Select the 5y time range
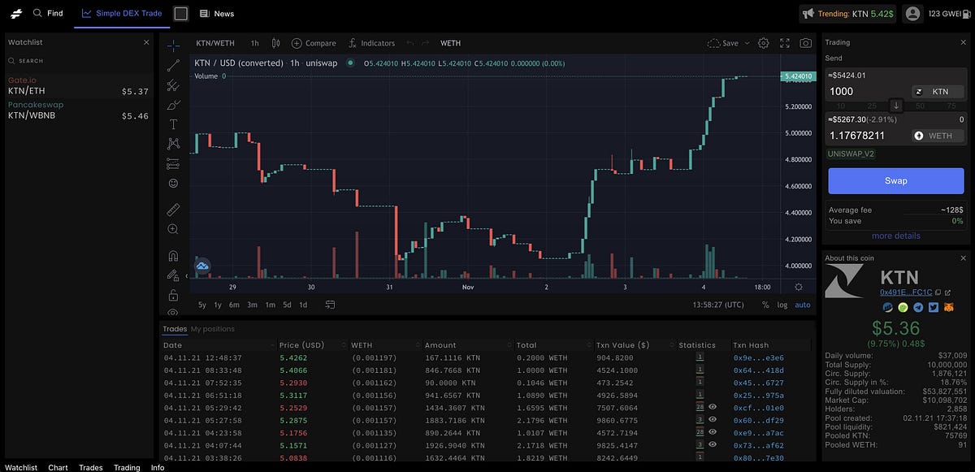Image resolution: width=975 pixels, height=472 pixels. [202, 305]
